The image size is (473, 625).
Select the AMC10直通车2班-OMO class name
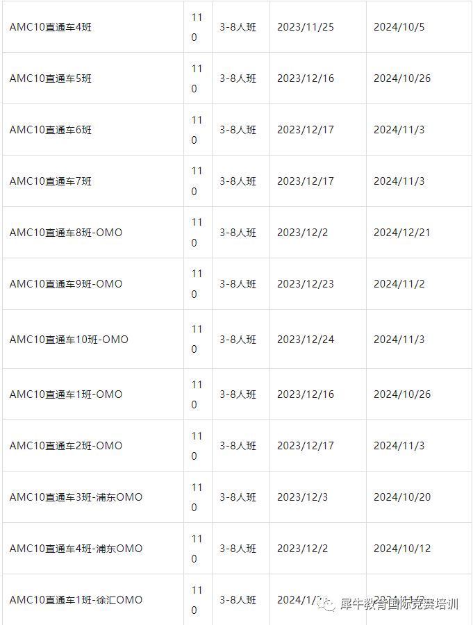66,446
